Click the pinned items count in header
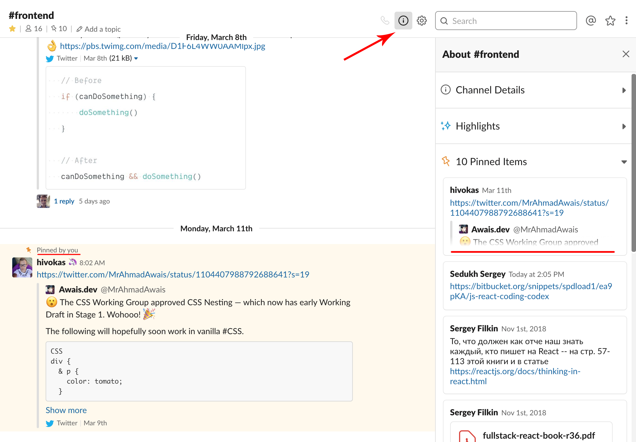 tap(59, 29)
